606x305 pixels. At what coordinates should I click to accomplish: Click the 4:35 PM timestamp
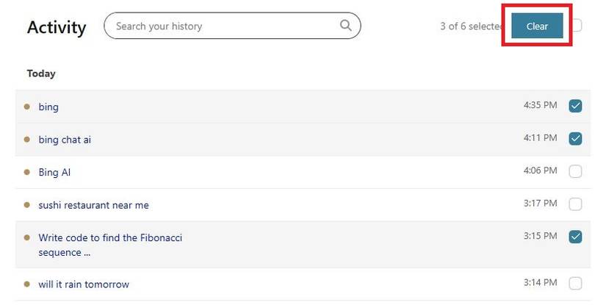(x=540, y=105)
